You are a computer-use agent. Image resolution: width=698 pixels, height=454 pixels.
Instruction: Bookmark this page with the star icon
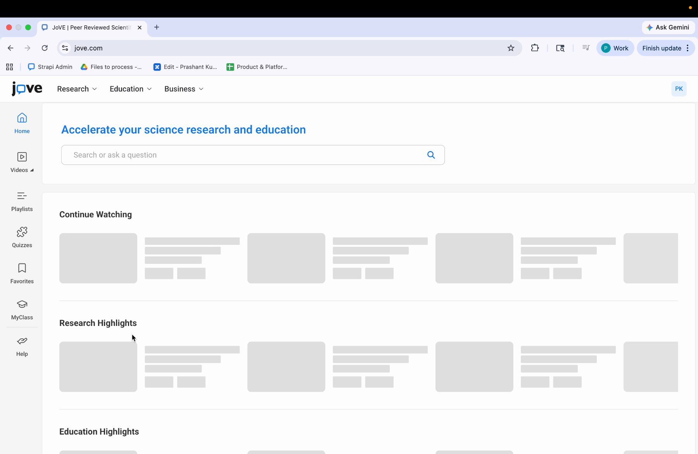click(511, 48)
